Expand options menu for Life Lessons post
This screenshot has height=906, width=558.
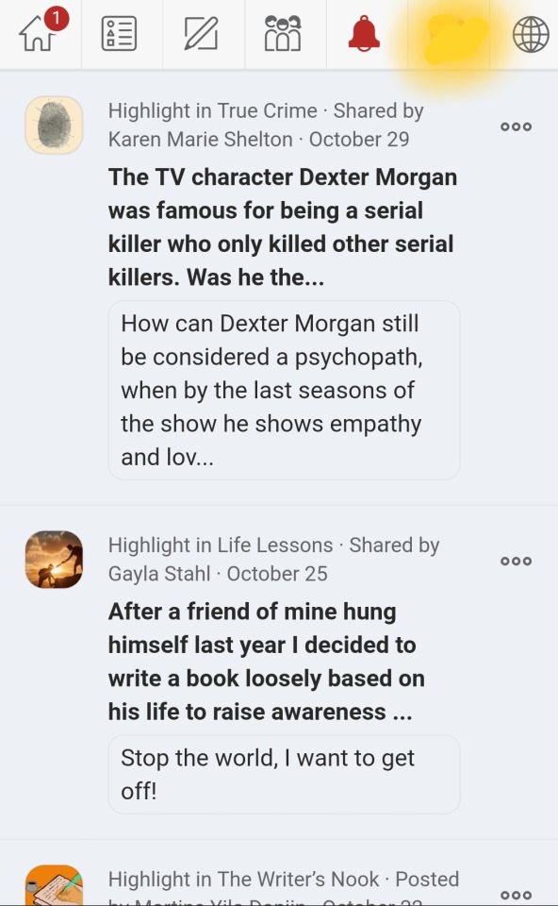(x=516, y=561)
